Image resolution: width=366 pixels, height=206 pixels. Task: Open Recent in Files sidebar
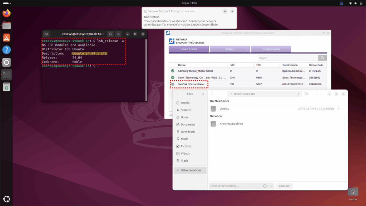click(x=190, y=103)
